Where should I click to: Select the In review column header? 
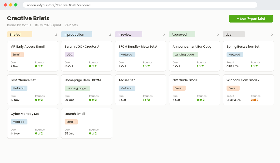tap(129, 34)
